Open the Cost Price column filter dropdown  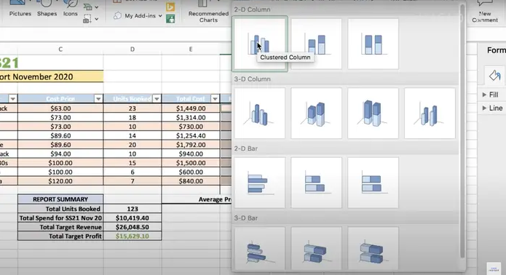click(x=98, y=99)
